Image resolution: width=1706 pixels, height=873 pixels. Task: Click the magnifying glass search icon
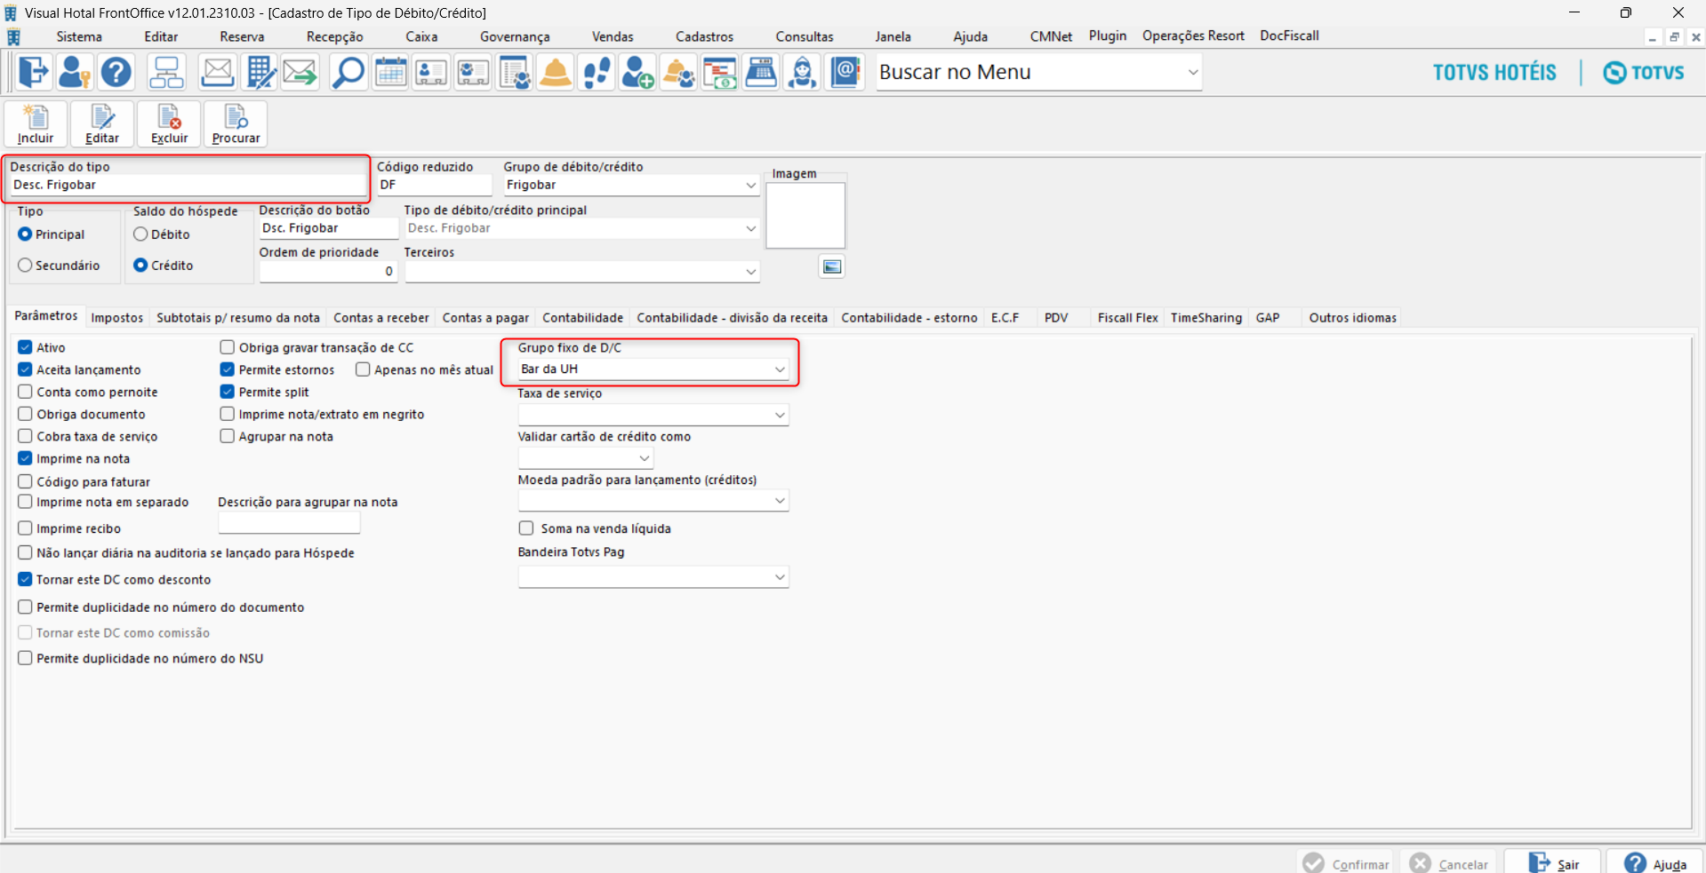click(348, 72)
